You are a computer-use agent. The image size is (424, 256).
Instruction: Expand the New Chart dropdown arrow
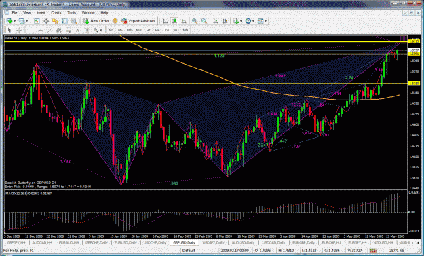(x=15, y=21)
